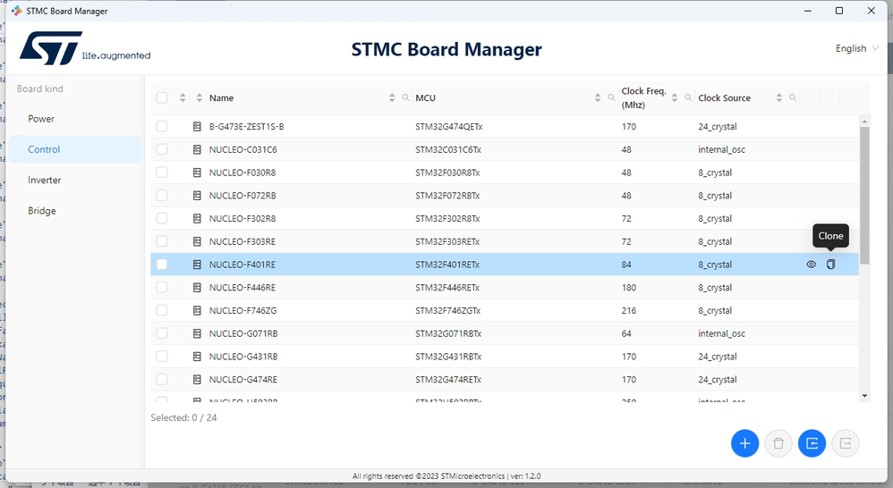Click the blue add board button
This screenshot has width=893, height=488.
click(745, 443)
